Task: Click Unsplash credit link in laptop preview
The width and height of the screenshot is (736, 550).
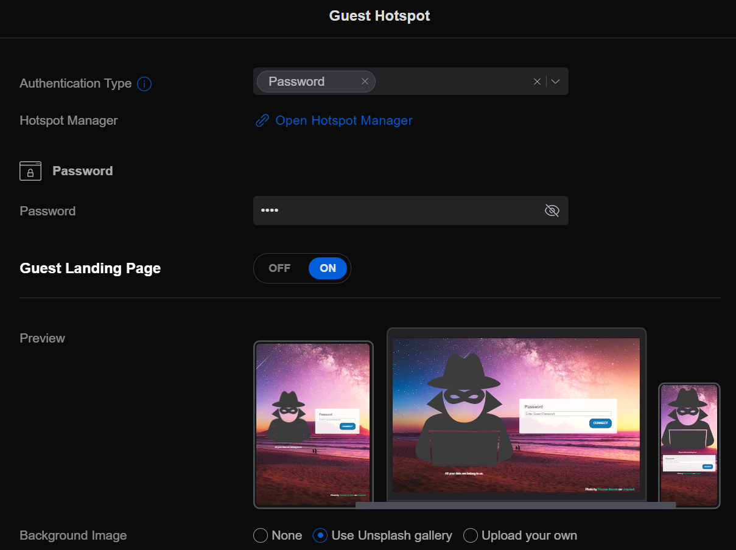Action: [628, 489]
